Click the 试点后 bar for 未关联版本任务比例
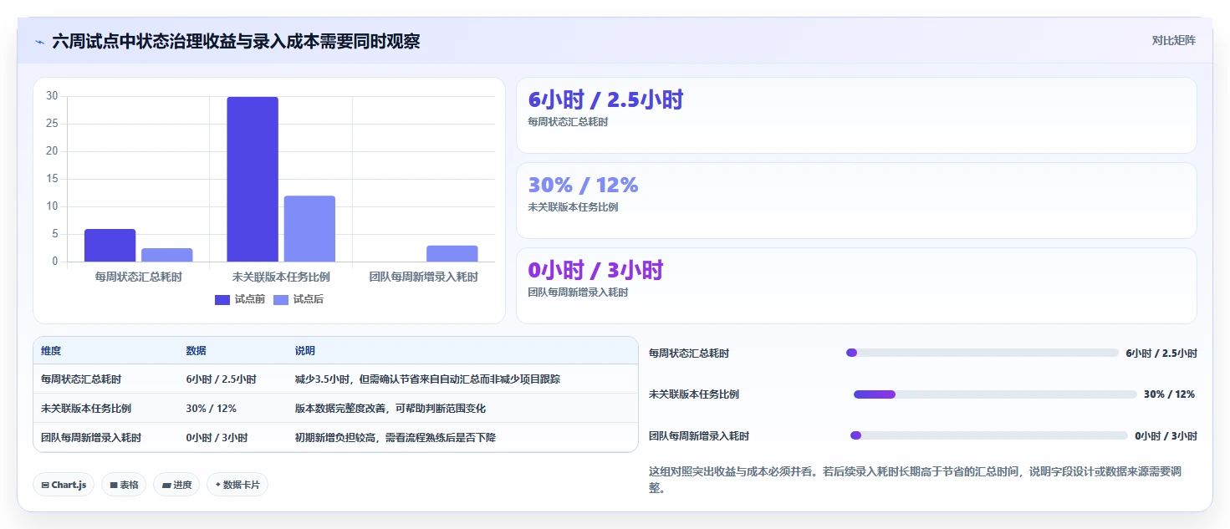Screen dimensions: 1230x529 [x=309, y=229]
